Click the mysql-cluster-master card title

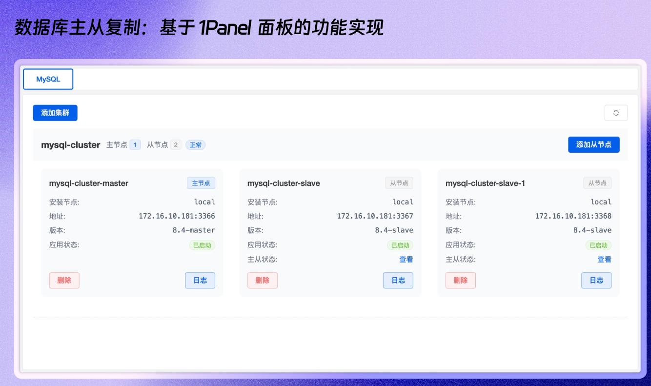(89, 183)
